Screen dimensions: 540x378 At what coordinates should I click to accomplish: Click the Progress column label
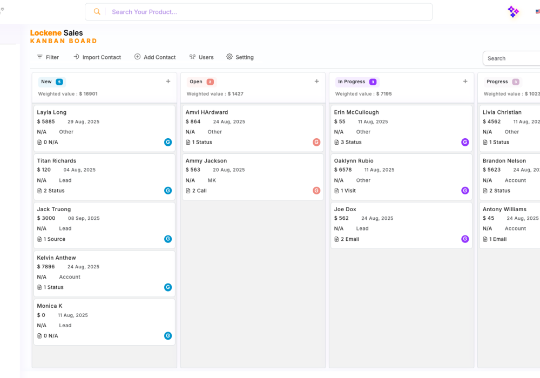pyautogui.click(x=497, y=82)
